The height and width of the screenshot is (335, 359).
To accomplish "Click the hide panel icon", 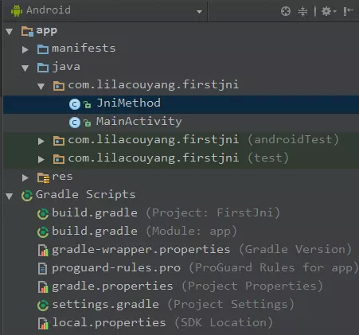I will pos(348,11).
